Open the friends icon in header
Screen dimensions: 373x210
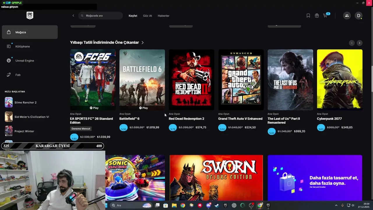[347, 16]
